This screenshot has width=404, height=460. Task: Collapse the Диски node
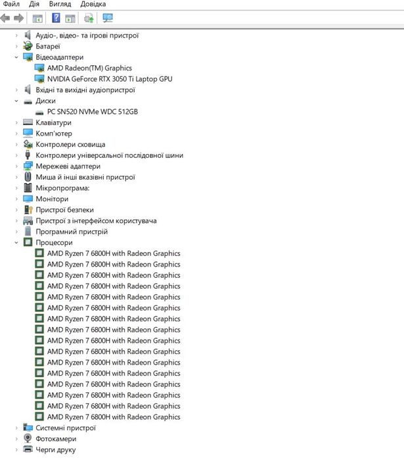click(x=16, y=101)
